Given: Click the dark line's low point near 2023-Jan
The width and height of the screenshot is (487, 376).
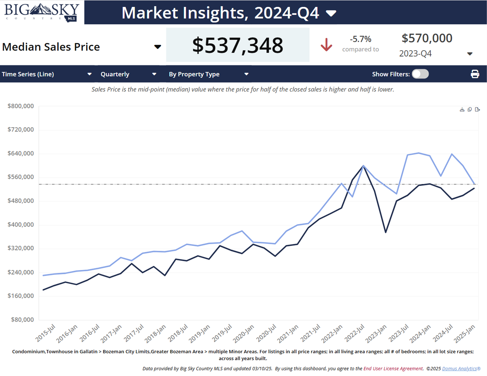Looking at the screenshot, I should pos(385,232).
